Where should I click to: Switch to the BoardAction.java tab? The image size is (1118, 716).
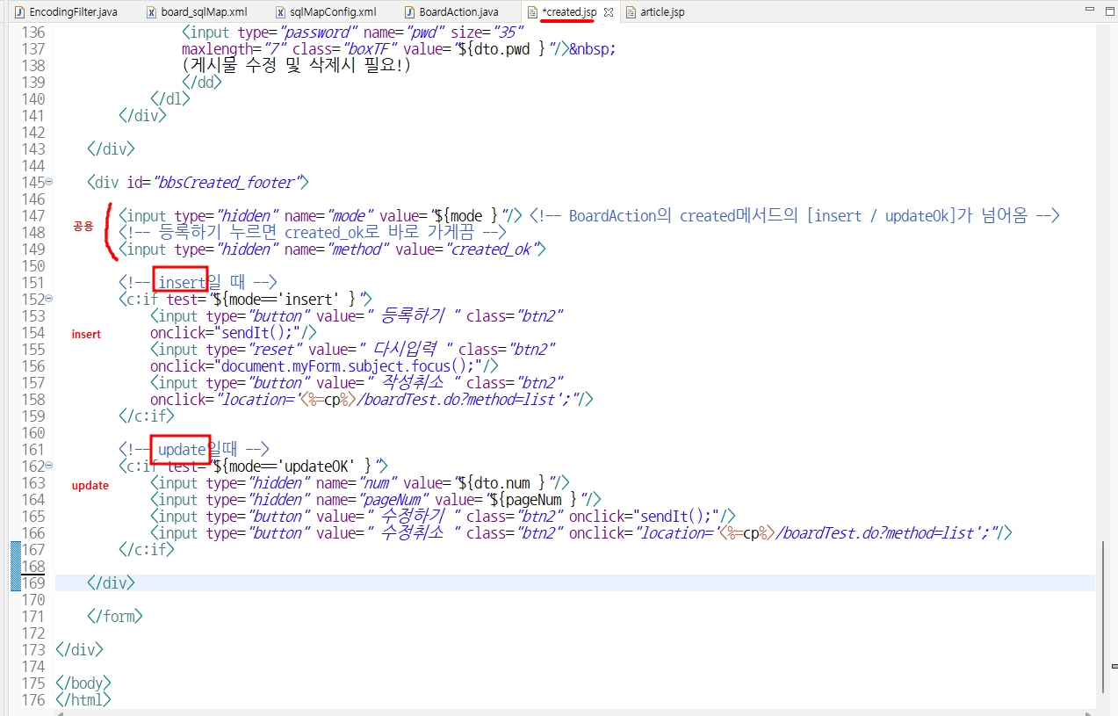tap(451, 12)
